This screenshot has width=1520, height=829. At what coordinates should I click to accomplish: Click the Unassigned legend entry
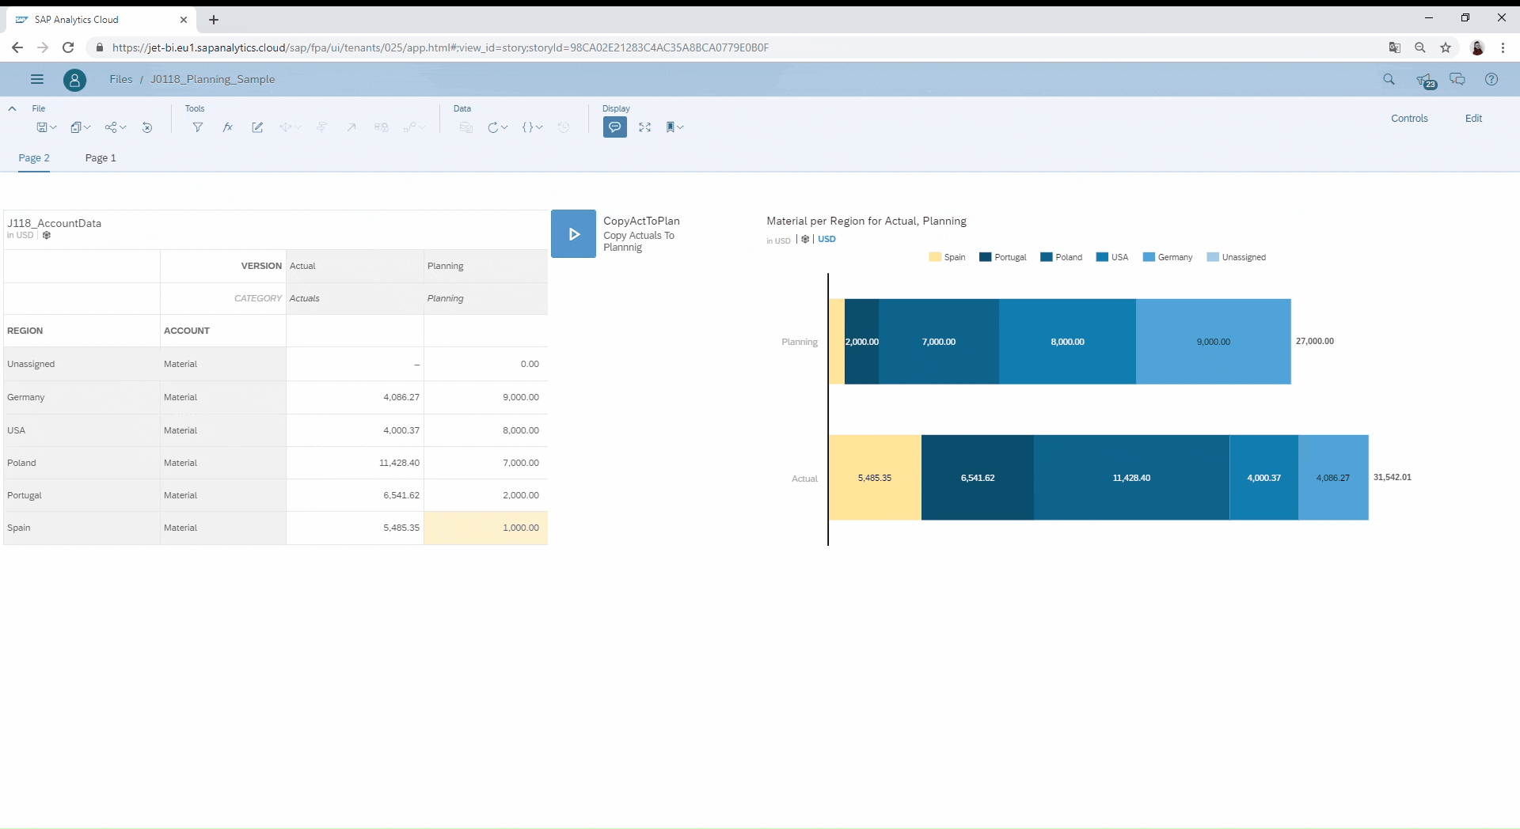pos(1237,257)
